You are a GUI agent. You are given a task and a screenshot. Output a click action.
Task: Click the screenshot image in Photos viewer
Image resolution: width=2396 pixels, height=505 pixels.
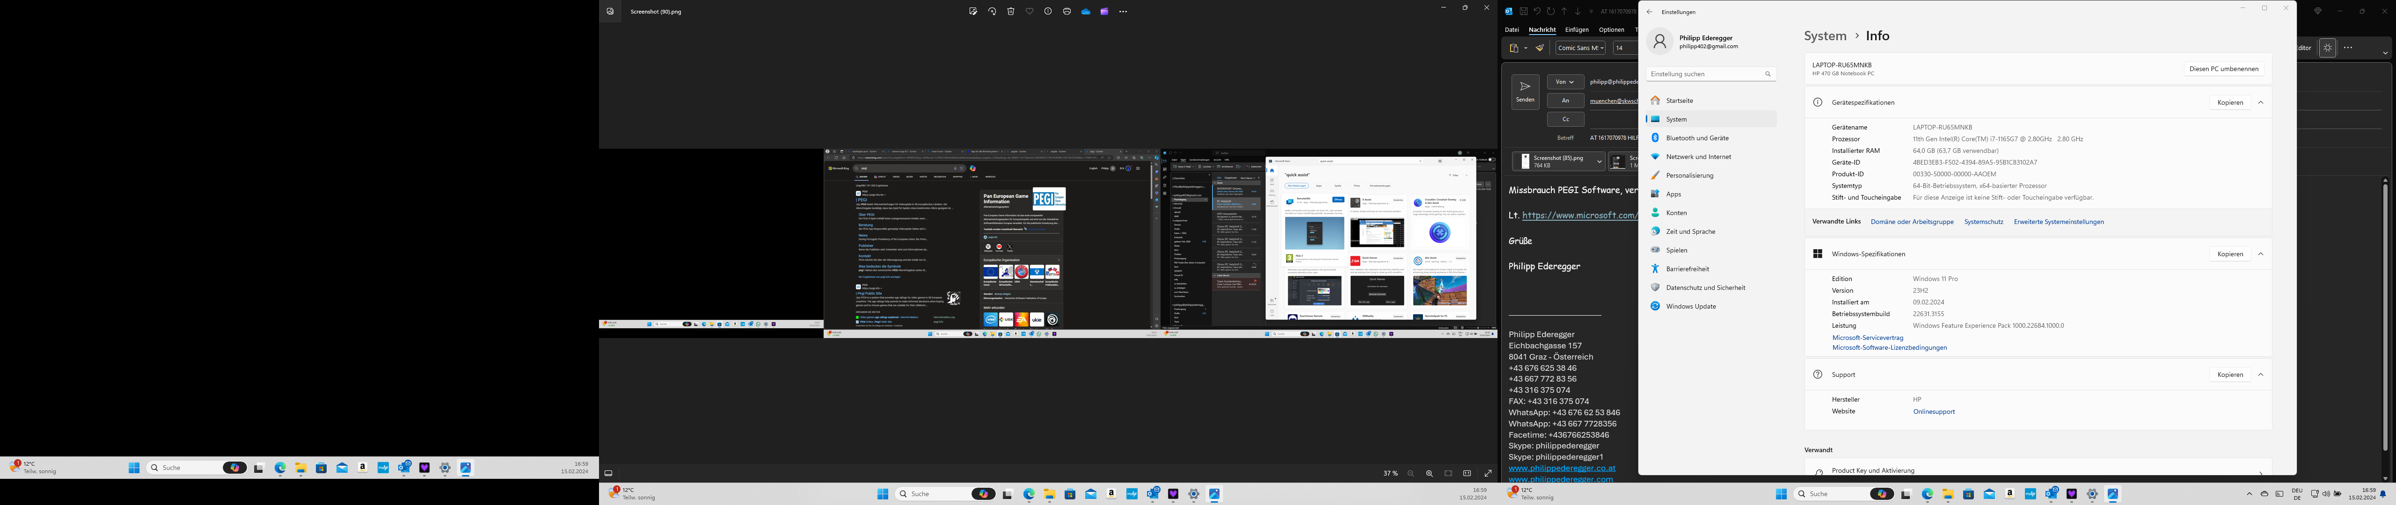point(1048,243)
